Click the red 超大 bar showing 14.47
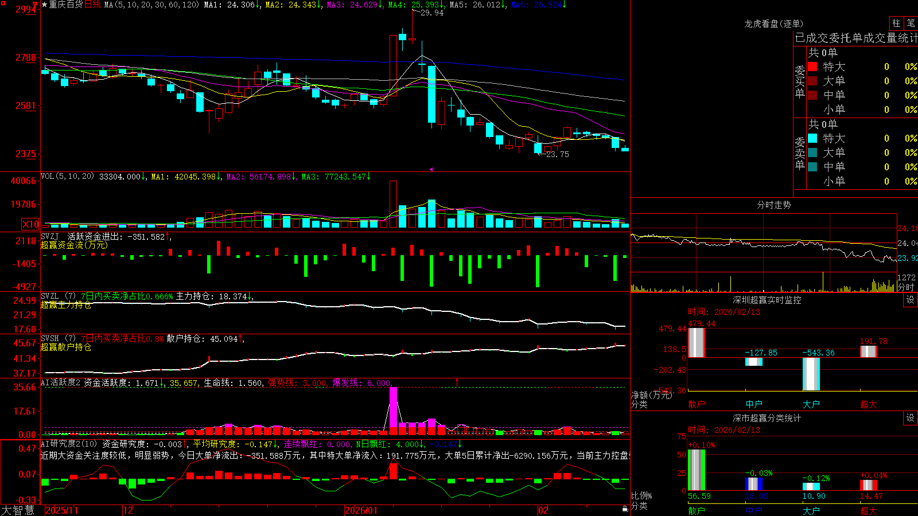The image size is (918, 516). (x=869, y=485)
